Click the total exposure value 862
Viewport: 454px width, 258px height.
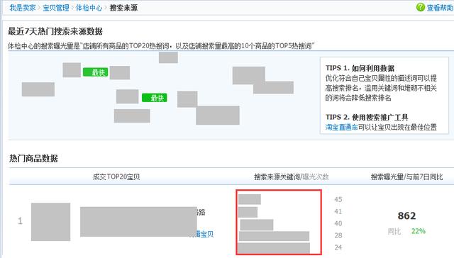pos(406,215)
